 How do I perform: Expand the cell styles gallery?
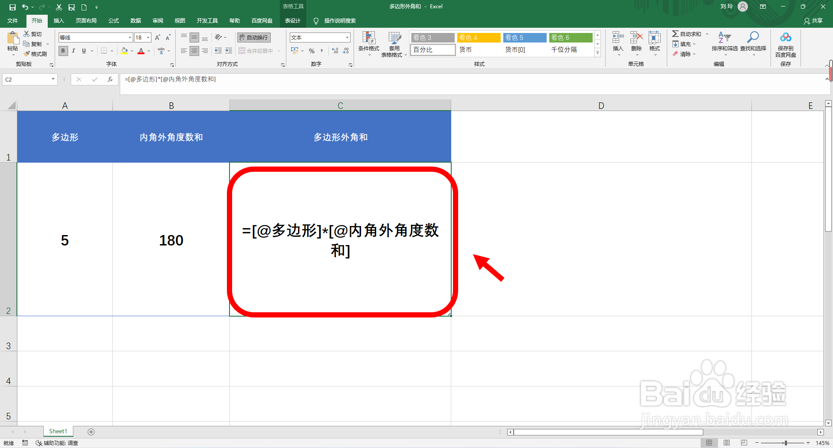pos(597,53)
